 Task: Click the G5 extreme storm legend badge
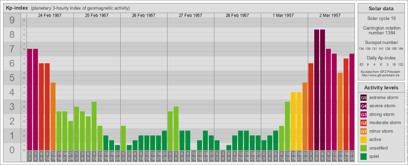coord(364,98)
